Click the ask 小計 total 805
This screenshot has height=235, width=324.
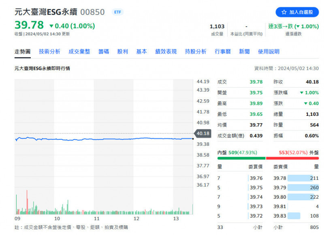pos(314,227)
